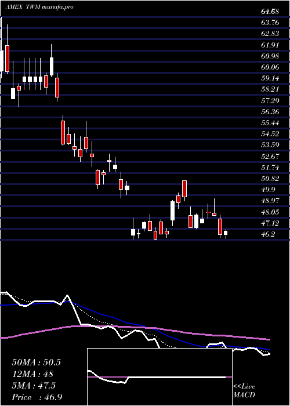290x406 pixels.
Task: Click the 55.44 price axis label
Action: pyautogui.click(x=270, y=123)
